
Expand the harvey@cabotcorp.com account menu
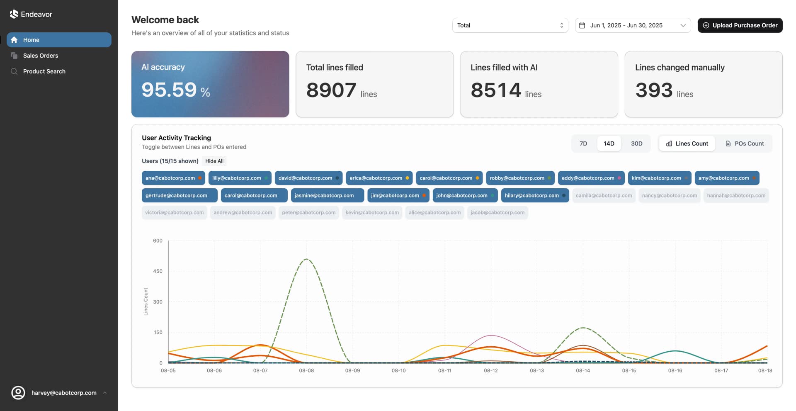point(104,393)
